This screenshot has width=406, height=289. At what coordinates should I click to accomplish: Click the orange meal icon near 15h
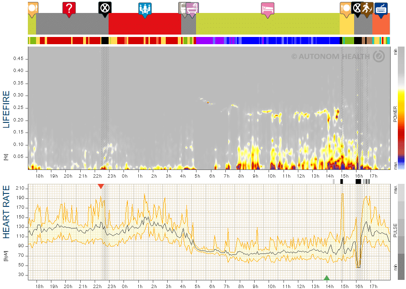345,9
